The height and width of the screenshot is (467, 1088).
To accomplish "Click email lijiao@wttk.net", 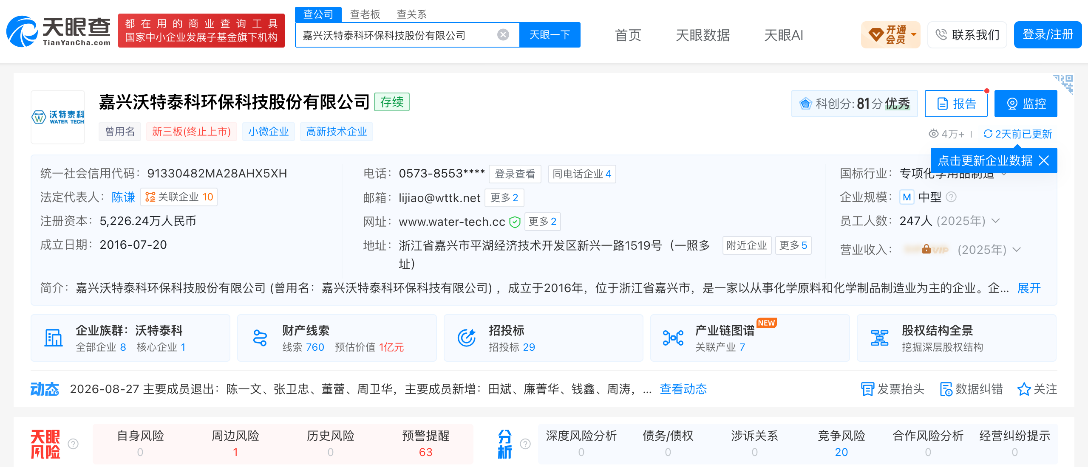I will 439,198.
